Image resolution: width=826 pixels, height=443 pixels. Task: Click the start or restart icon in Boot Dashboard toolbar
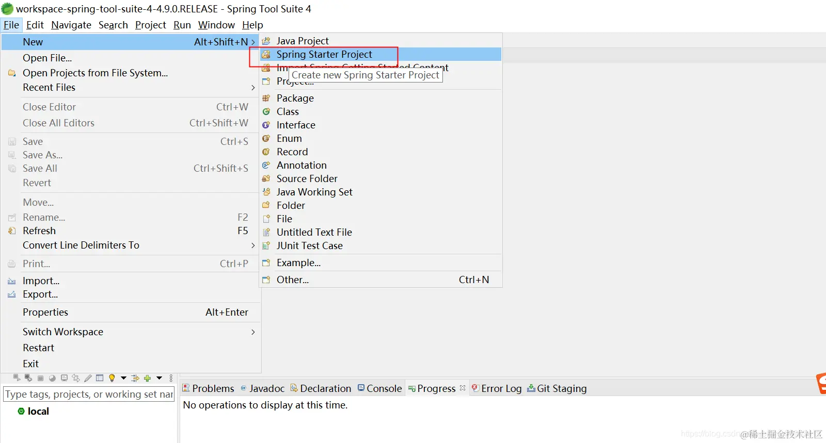[17, 378]
